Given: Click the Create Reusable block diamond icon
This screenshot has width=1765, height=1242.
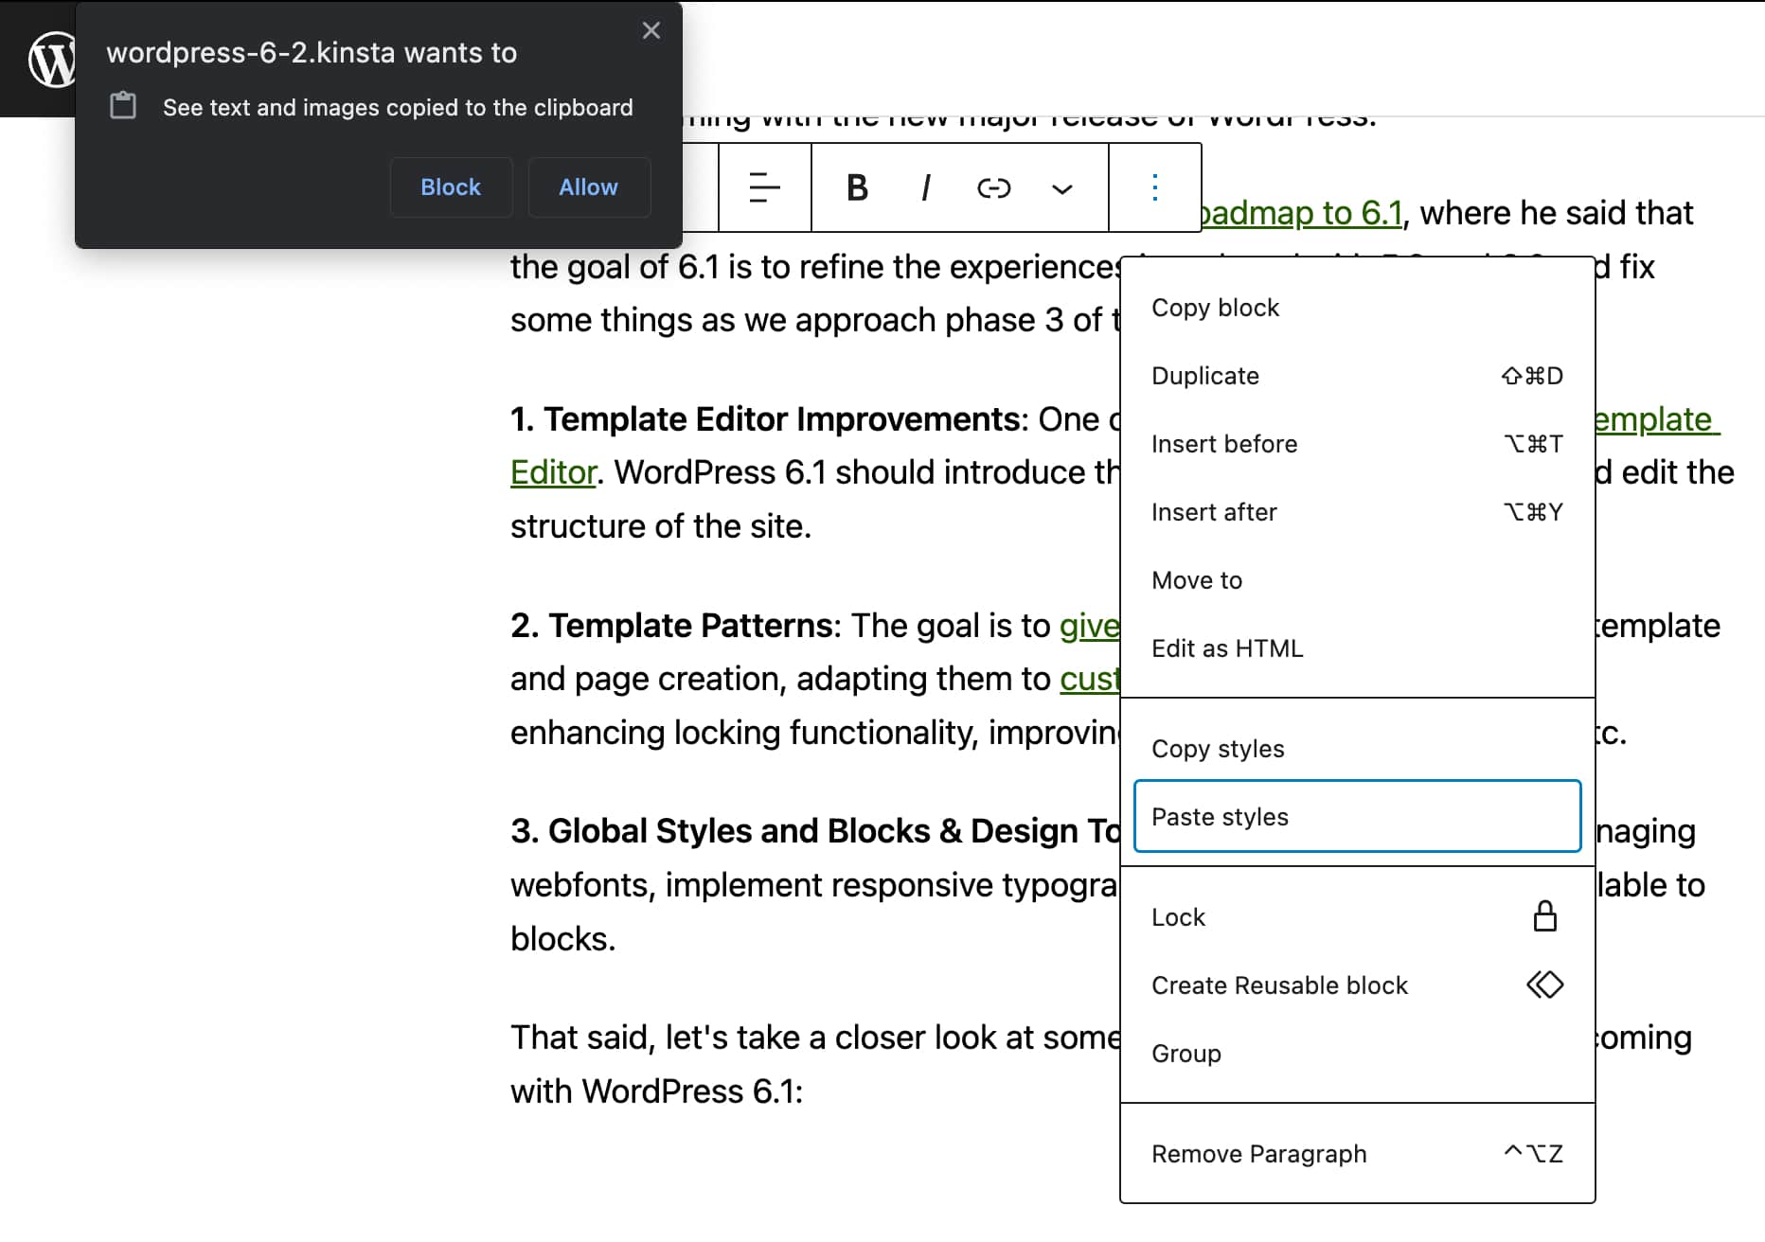Looking at the screenshot, I should tap(1544, 985).
